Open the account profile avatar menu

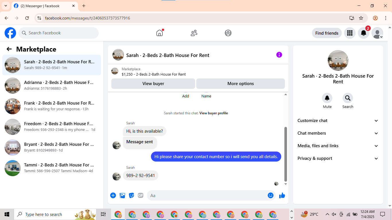(x=377, y=33)
